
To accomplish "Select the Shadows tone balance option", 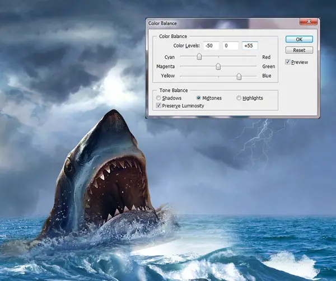I will [x=159, y=98].
